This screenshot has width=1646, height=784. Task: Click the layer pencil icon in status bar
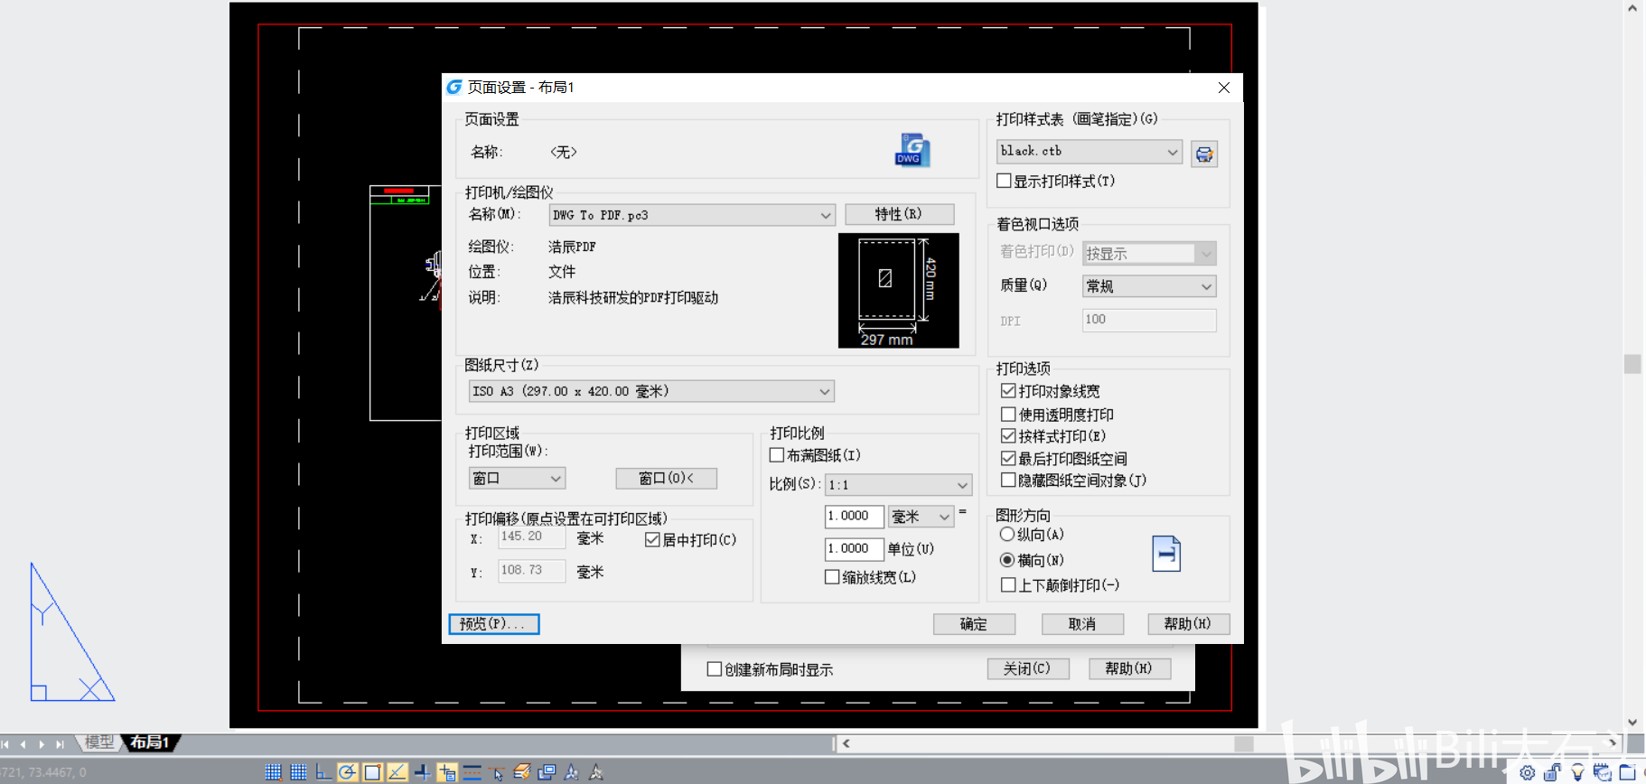click(x=521, y=772)
